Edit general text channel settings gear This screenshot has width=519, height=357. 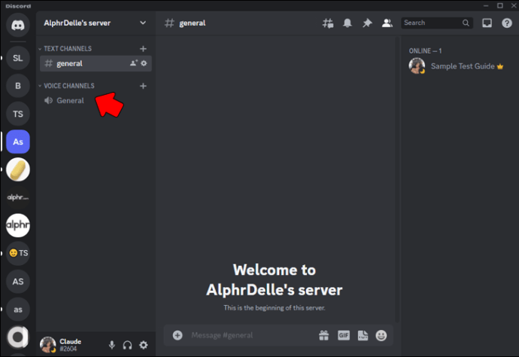(x=144, y=63)
